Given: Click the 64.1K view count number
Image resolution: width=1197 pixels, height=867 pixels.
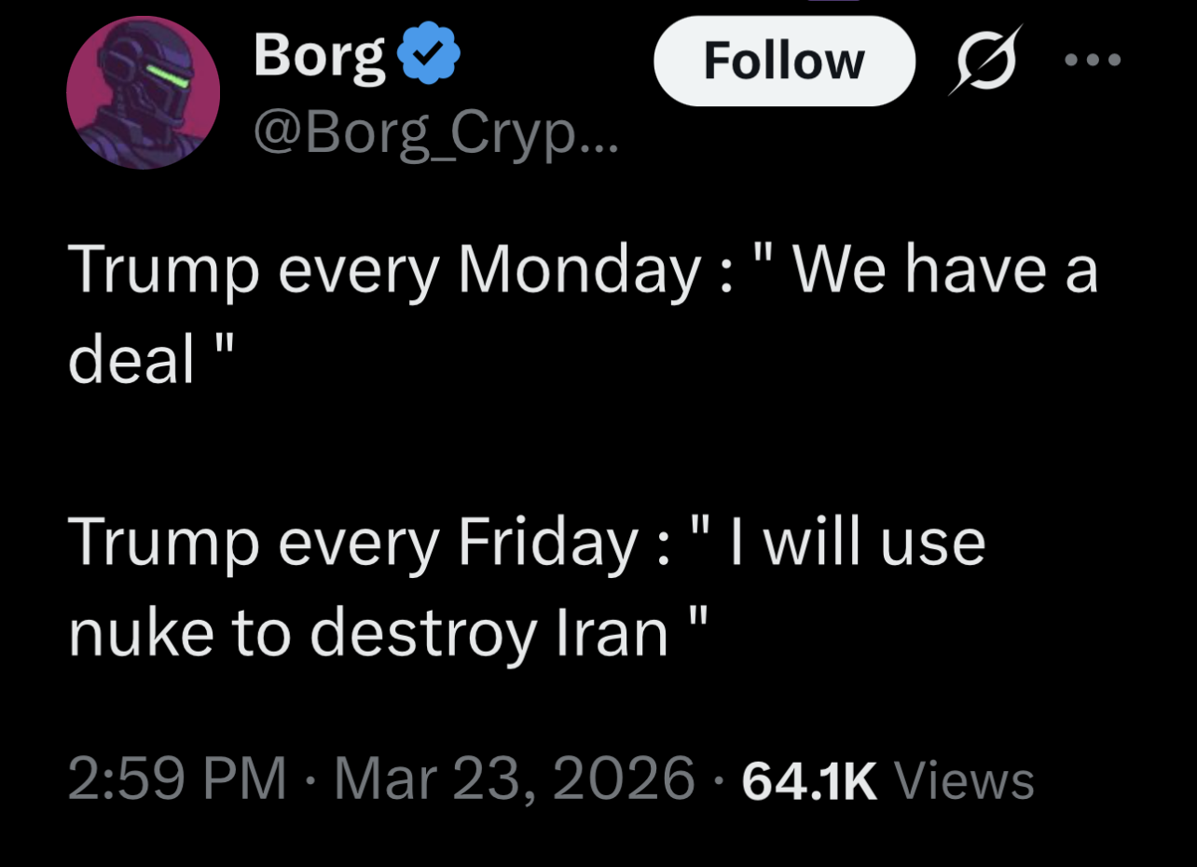Looking at the screenshot, I should click(x=809, y=780).
